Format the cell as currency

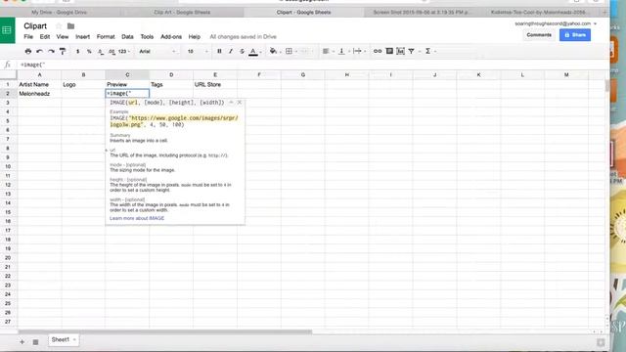pyautogui.click(x=78, y=51)
